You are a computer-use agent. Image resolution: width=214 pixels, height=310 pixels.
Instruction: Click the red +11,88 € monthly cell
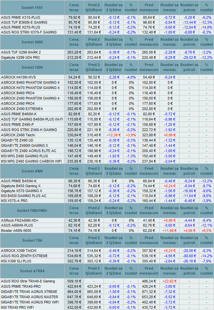click(170, 231)
